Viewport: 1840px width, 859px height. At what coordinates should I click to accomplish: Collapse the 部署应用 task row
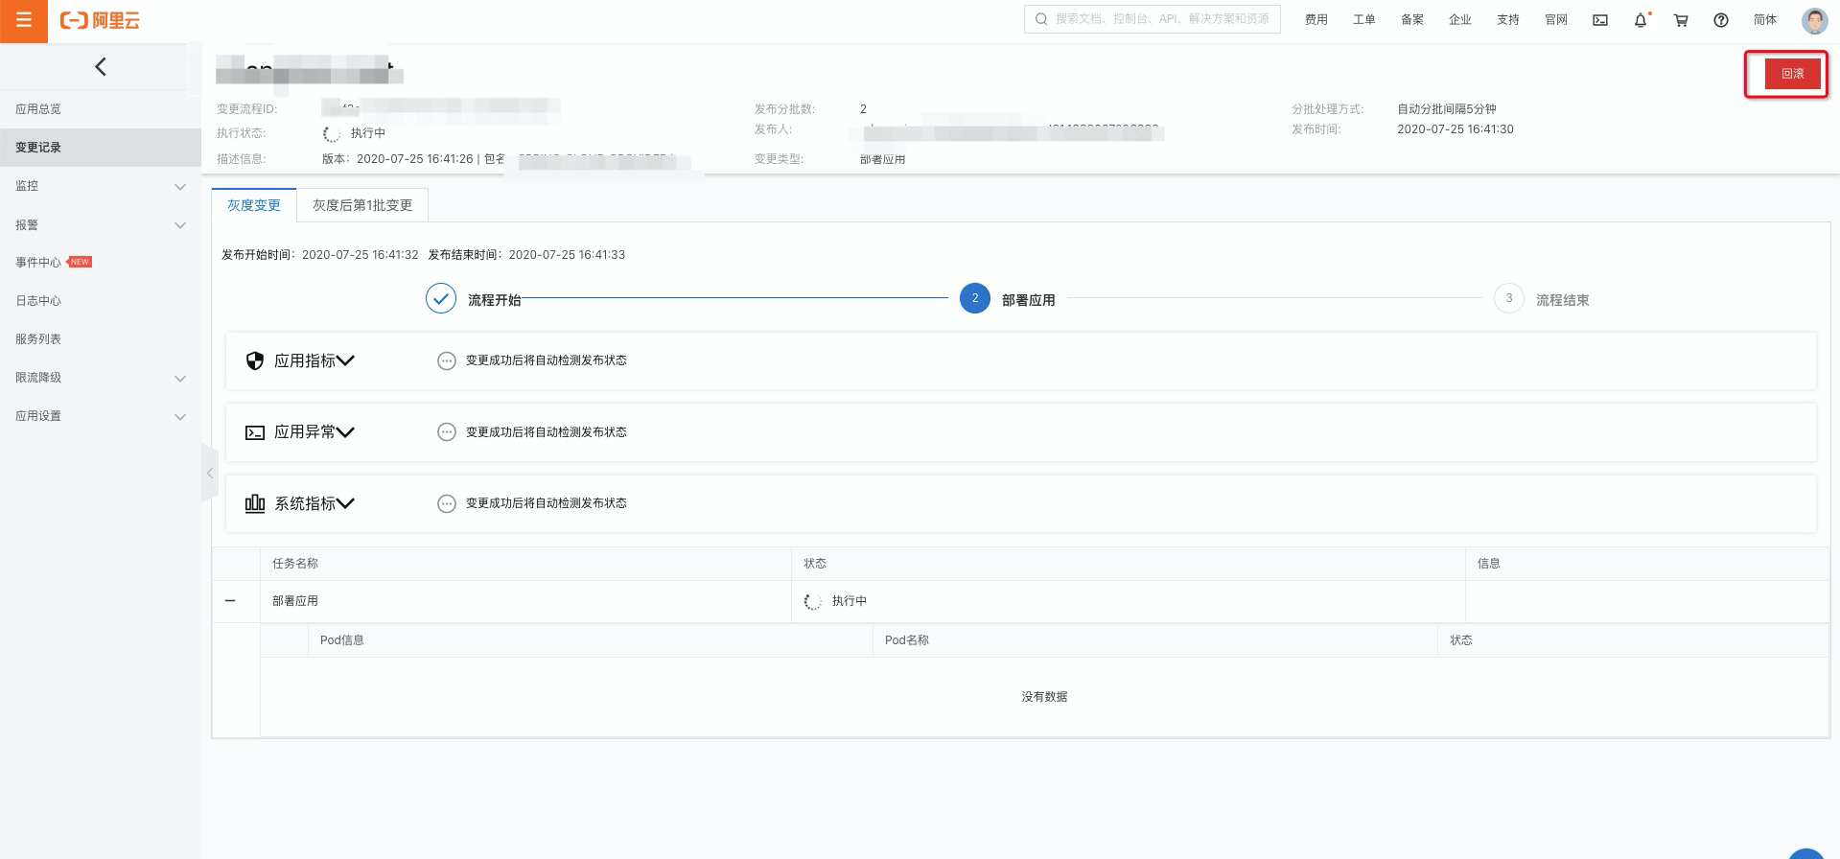click(230, 601)
